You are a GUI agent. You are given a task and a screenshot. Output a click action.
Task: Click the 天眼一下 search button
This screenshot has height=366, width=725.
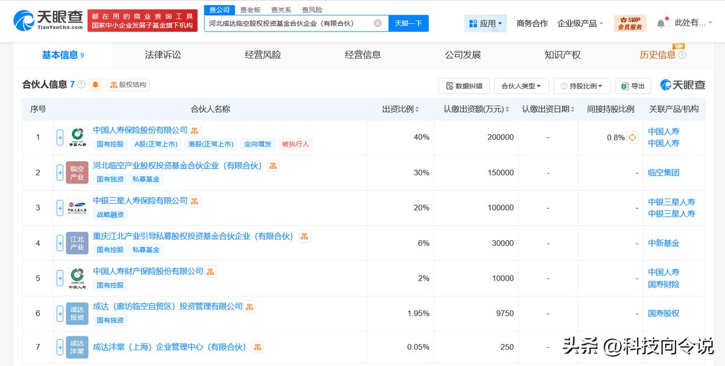tap(408, 23)
